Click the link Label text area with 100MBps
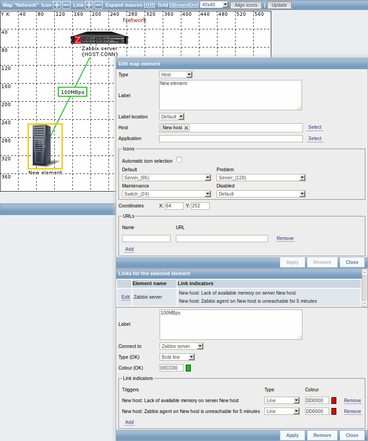The height and width of the screenshot is (441, 368). pos(231,324)
